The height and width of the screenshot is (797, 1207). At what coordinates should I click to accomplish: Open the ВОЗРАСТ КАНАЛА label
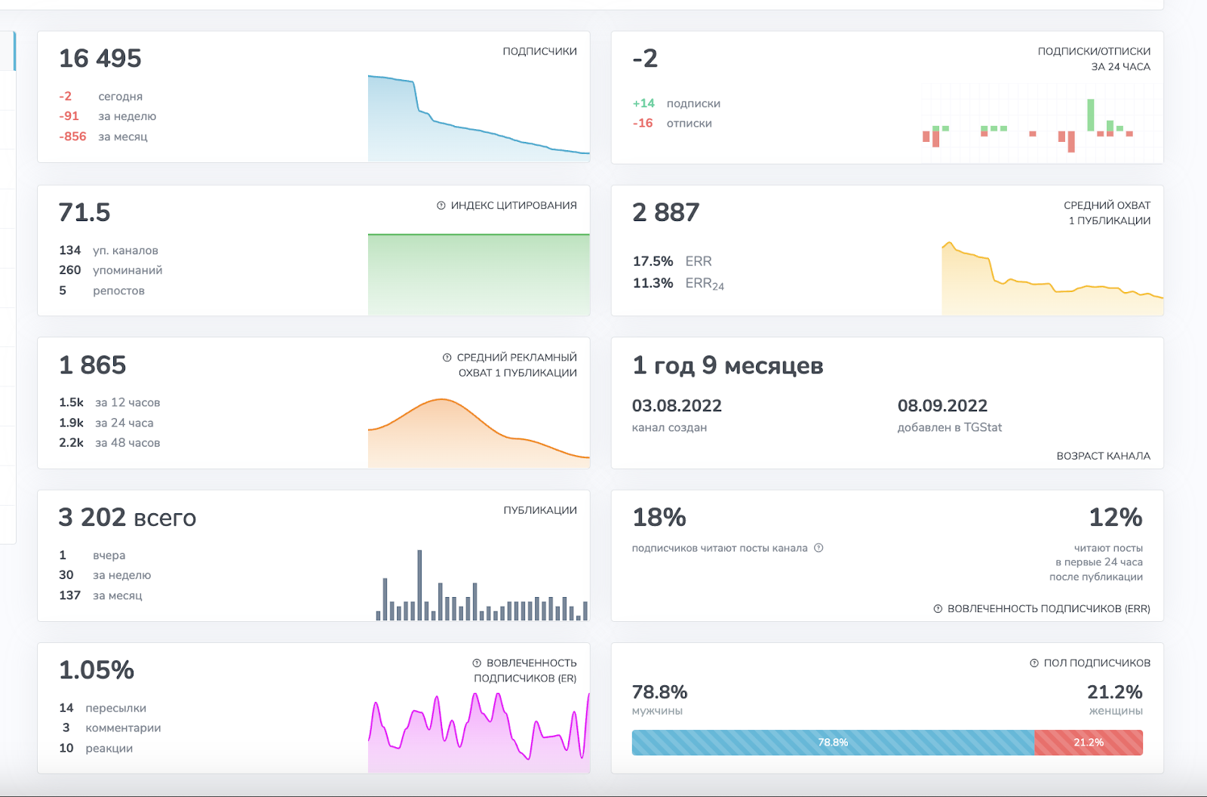[x=1104, y=456]
